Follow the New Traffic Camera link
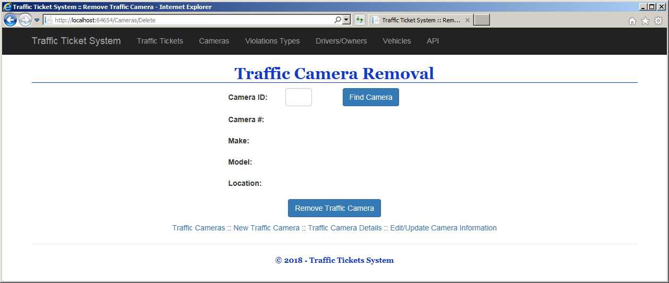This screenshot has height=283, width=669. click(266, 228)
